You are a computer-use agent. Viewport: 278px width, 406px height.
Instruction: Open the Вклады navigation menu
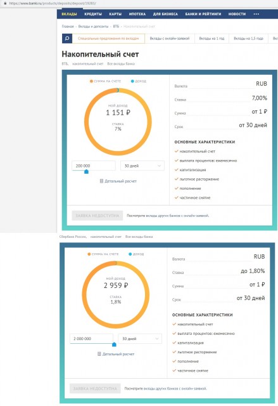[x=69, y=14]
